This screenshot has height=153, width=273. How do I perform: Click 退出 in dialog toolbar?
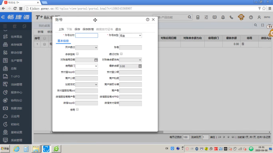click(118, 29)
